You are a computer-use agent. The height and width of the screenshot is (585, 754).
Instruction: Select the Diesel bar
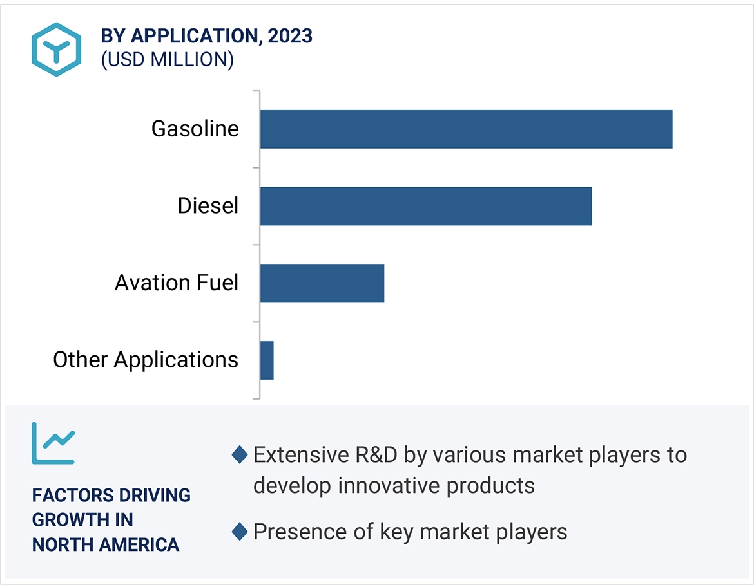[425, 206]
